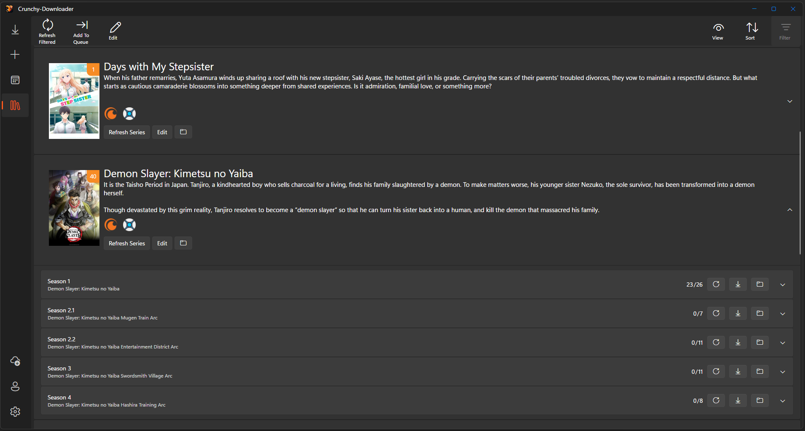Open the Season 3 folder
The height and width of the screenshot is (431, 805).
click(759, 372)
